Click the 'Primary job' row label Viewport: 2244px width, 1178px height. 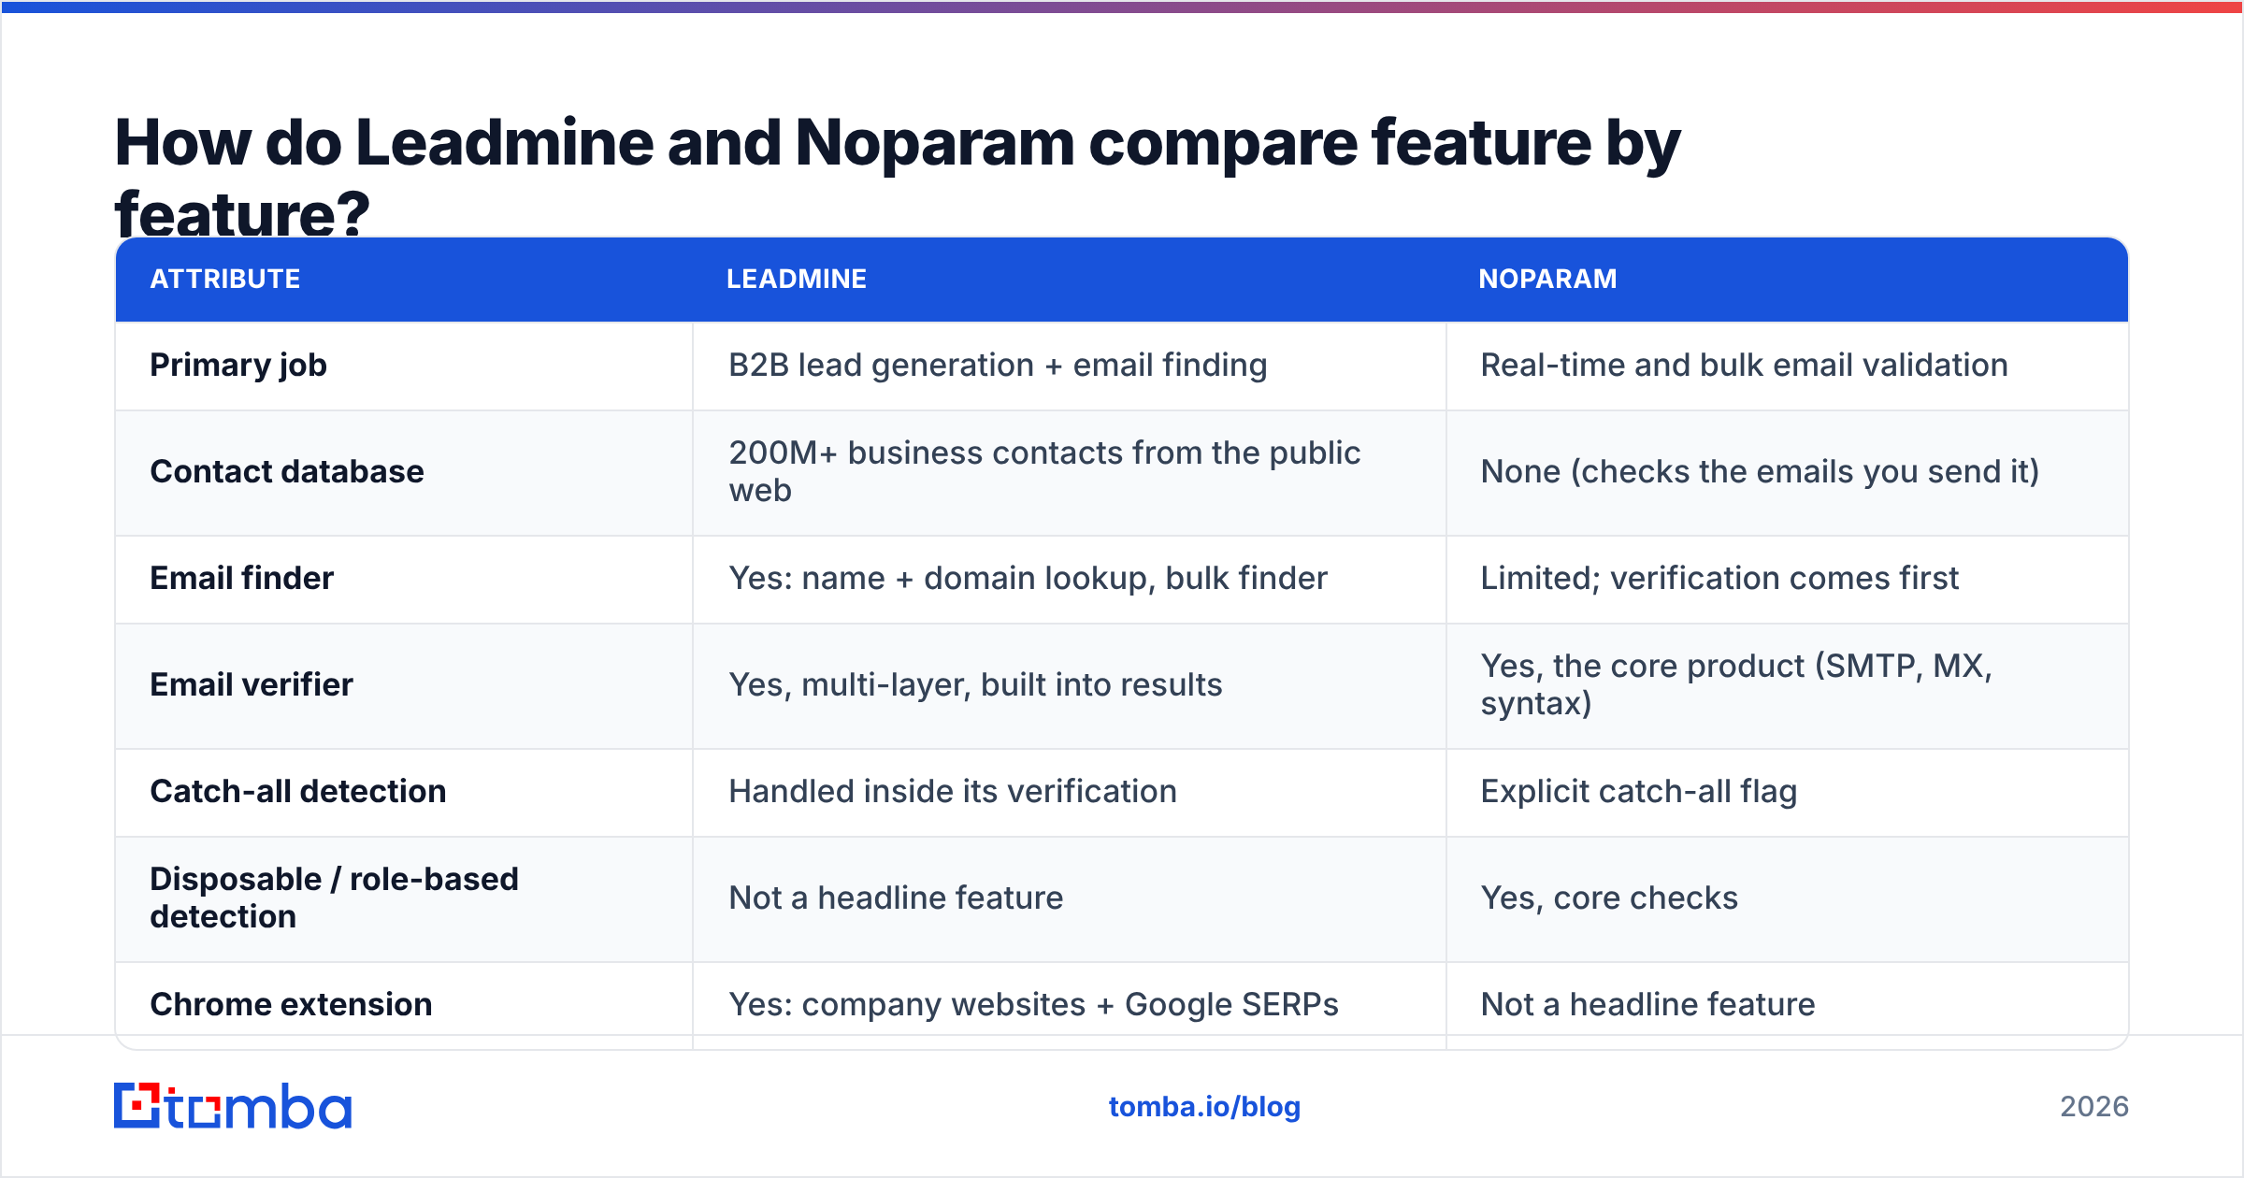238,365
